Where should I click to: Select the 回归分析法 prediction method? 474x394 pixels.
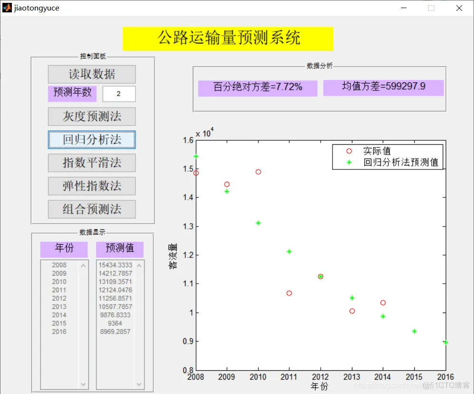91,140
